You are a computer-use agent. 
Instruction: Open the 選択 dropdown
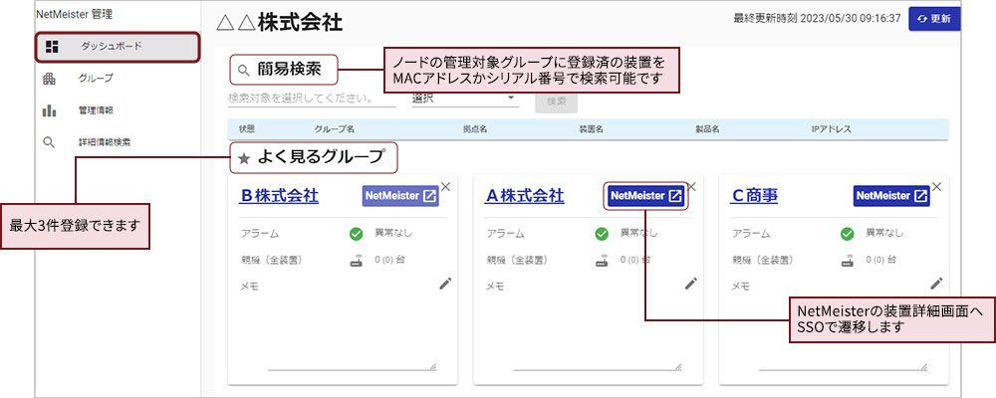point(465,99)
